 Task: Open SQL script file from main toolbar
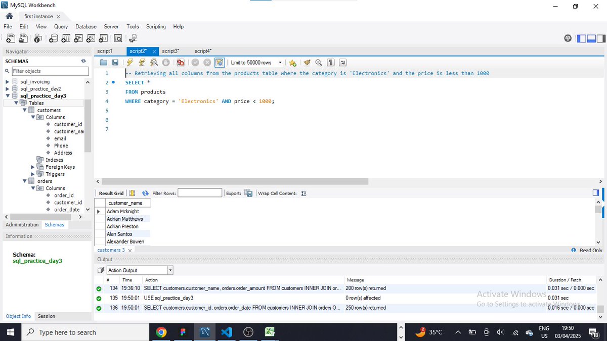[23, 38]
